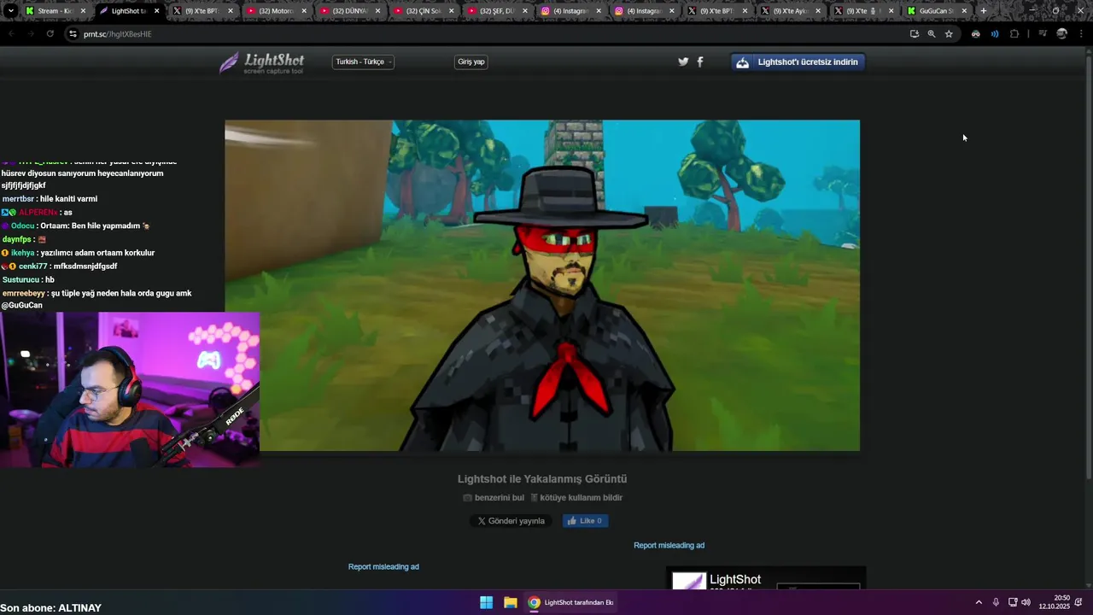Open the tab search dropdown arrow
The height and width of the screenshot is (615, 1093).
(x=11, y=11)
